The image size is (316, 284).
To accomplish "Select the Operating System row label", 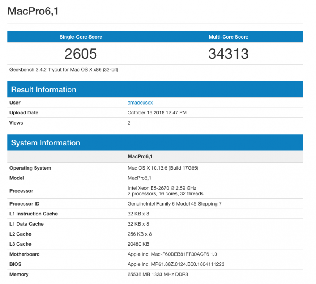I will (x=30, y=168).
